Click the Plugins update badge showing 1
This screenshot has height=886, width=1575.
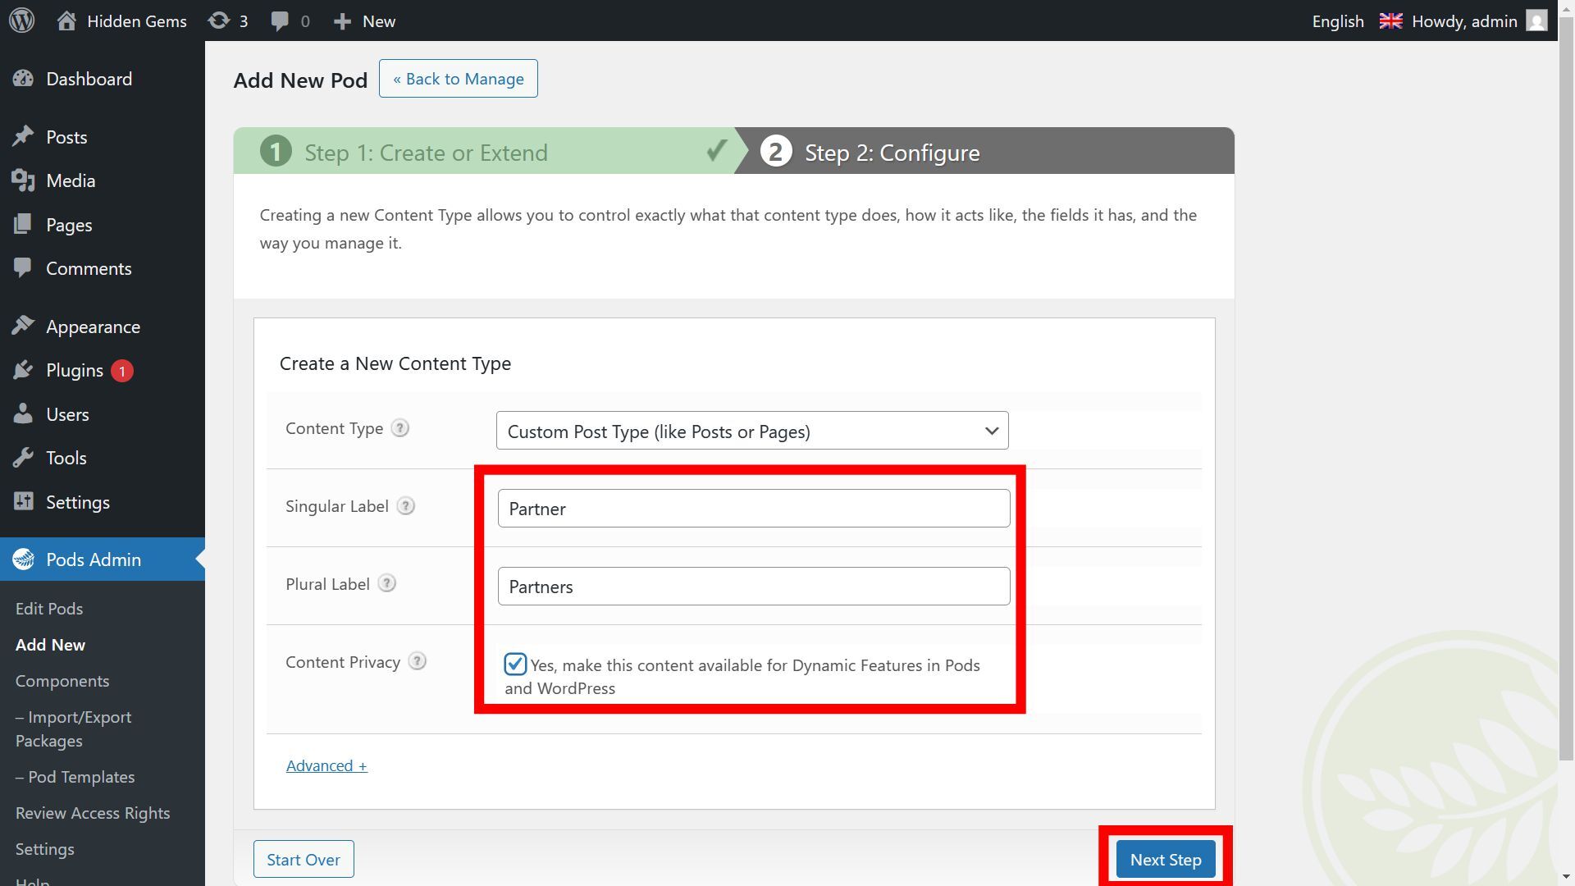pyautogui.click(x=122, y=371)
